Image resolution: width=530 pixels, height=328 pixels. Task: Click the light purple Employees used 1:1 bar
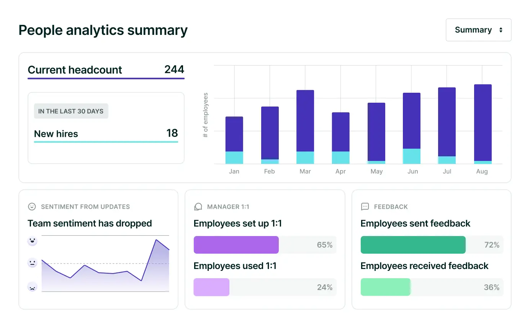click(x=211, y=287)
